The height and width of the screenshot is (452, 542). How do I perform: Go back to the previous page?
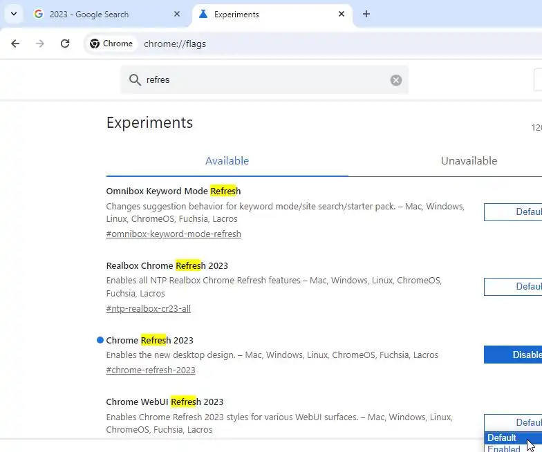coord(15,44)
